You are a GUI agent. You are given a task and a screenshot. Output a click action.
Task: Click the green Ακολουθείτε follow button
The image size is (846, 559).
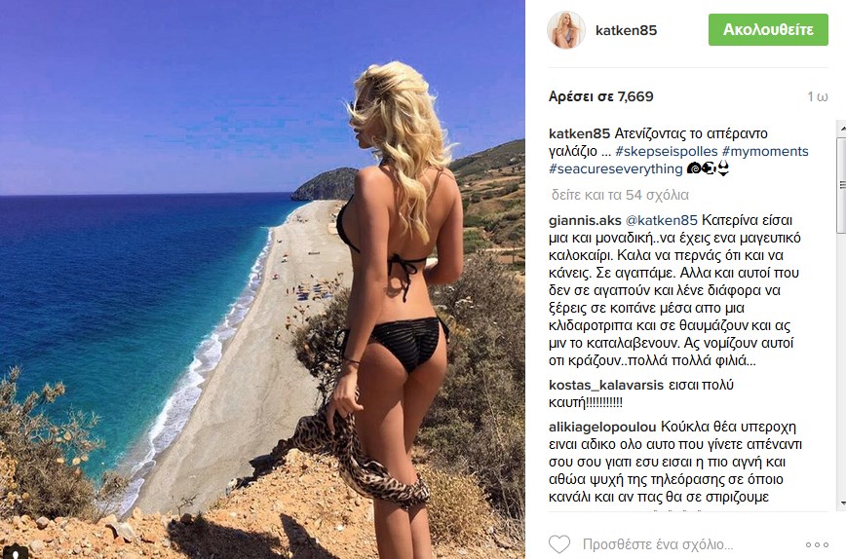768,29
